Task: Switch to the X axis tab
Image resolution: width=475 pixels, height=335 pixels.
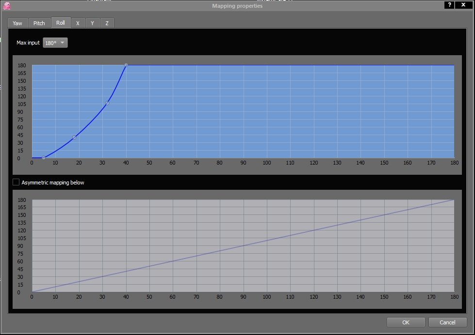Action: point(78,23)
